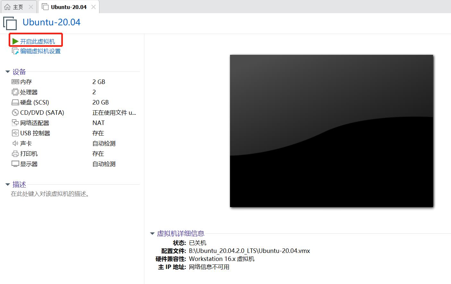The image size is (451, 284).
Task: Click the processor count value 2
Action: pyautogui.click(x=94, y=92)
